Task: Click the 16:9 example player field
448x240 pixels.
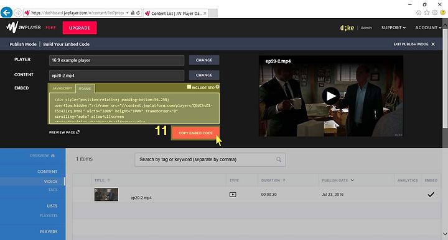Action: (x=116, y=60)
